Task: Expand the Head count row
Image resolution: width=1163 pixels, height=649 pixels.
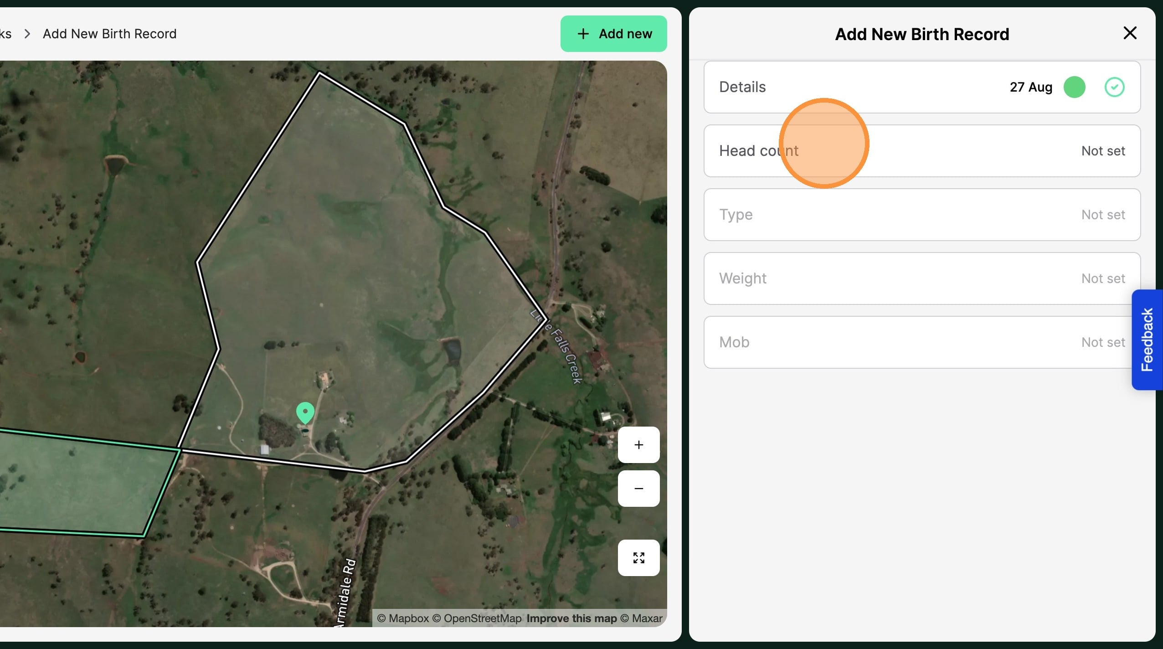Action: point(921,151)
